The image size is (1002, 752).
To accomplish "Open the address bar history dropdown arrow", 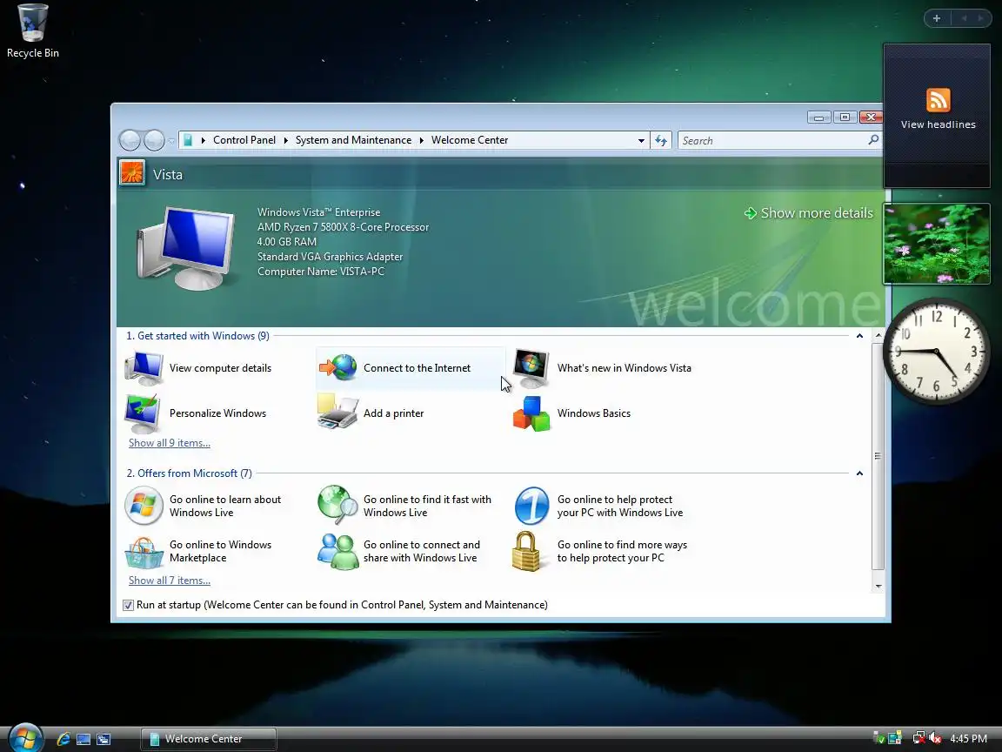I will (x=641, y=141).
